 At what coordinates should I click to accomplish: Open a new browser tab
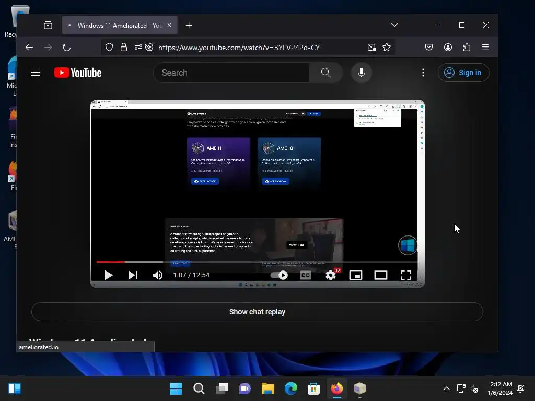click(189, 25)
